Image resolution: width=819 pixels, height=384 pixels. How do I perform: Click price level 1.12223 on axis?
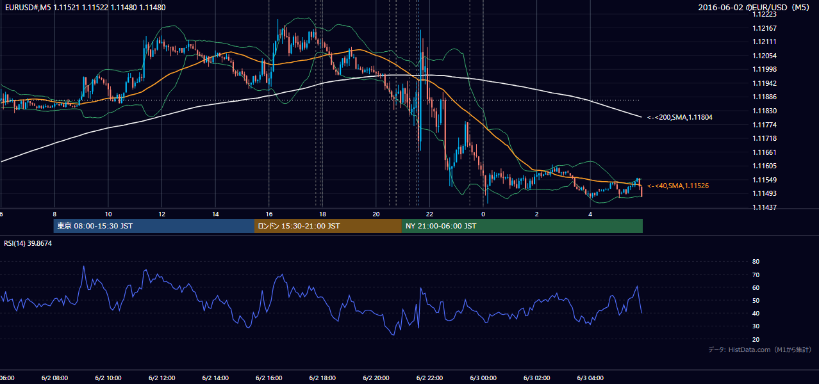pos(765,15)
